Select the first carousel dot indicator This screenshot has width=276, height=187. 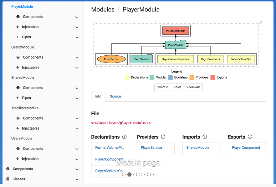[124, 175]
